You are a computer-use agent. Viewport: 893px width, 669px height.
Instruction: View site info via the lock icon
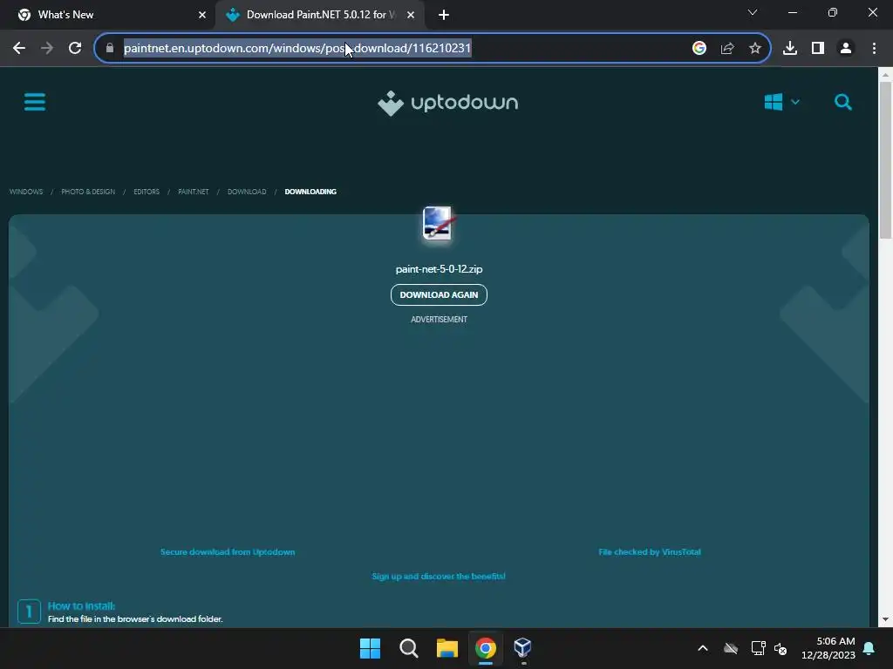(110, 49)
